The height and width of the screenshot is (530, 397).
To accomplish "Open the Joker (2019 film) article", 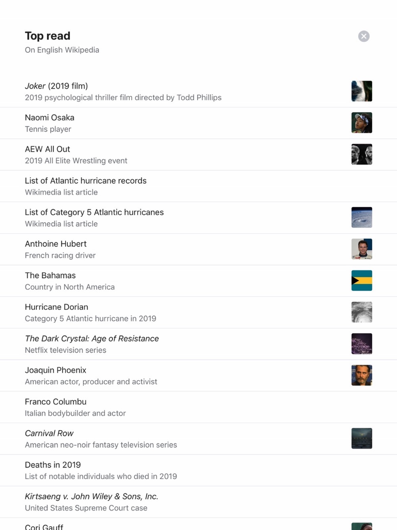I will point(198,91).
